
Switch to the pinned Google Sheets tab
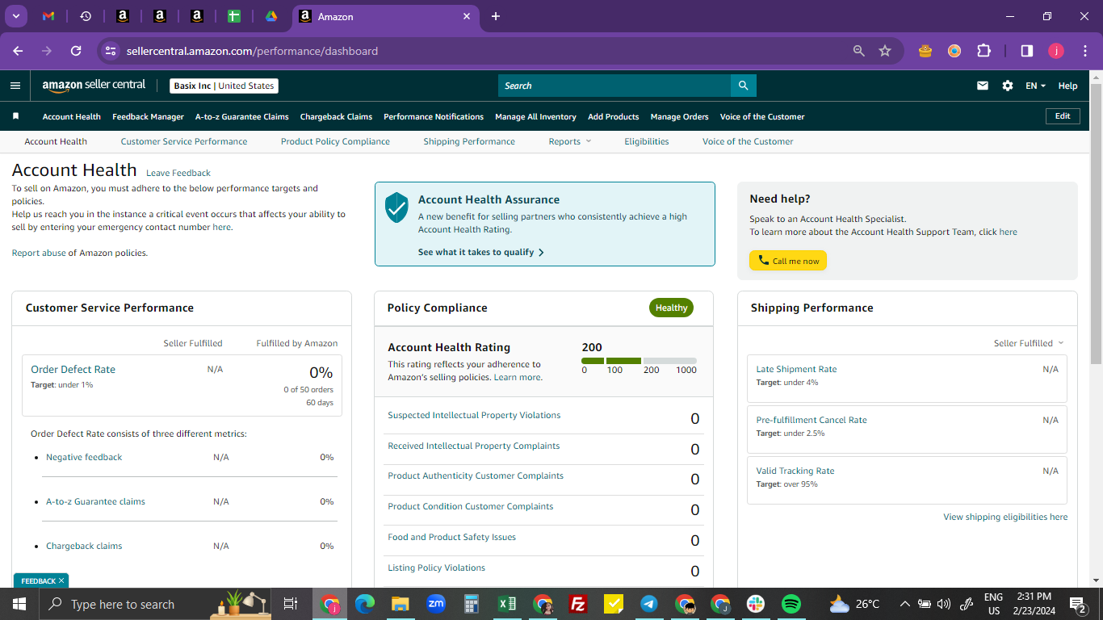[x=234, y=16]
